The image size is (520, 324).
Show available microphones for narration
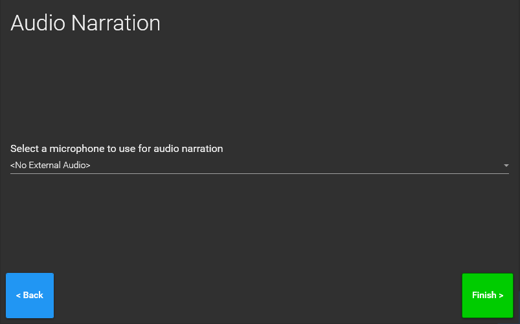pyautogui.click(x=259, y=166)
